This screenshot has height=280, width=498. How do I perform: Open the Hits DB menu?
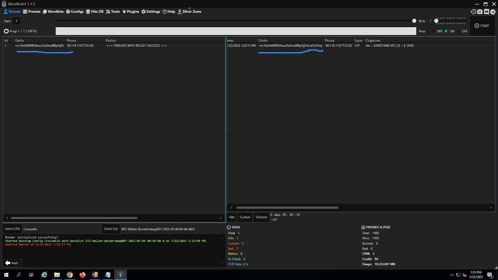tap(95, 12)
